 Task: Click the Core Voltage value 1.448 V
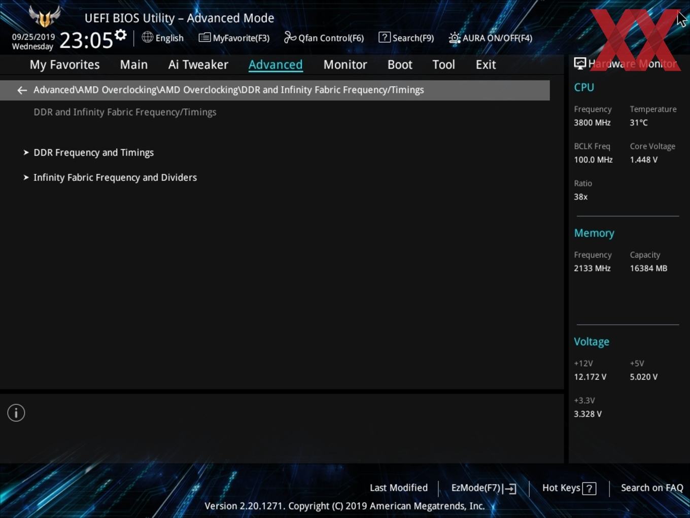(x=643, y=159)
